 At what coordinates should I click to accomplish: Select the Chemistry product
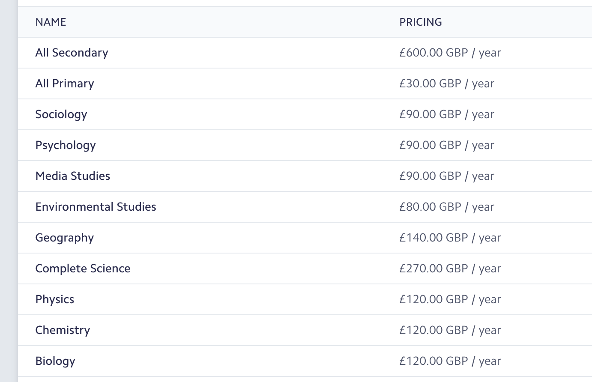tap(305, 330)
